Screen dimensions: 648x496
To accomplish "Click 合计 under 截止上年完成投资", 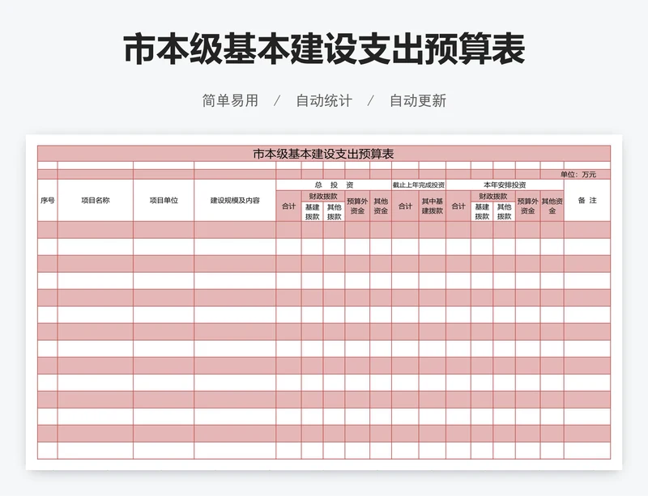I will pyautogui.click(x=406, y=206).
